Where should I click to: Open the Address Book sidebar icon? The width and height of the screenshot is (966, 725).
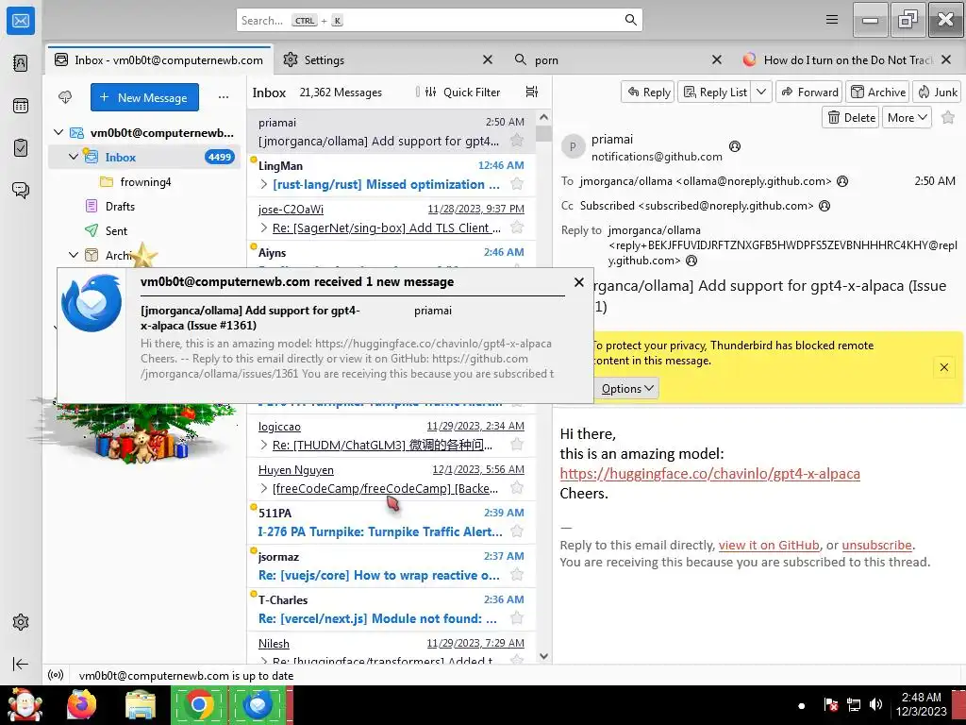21,63
